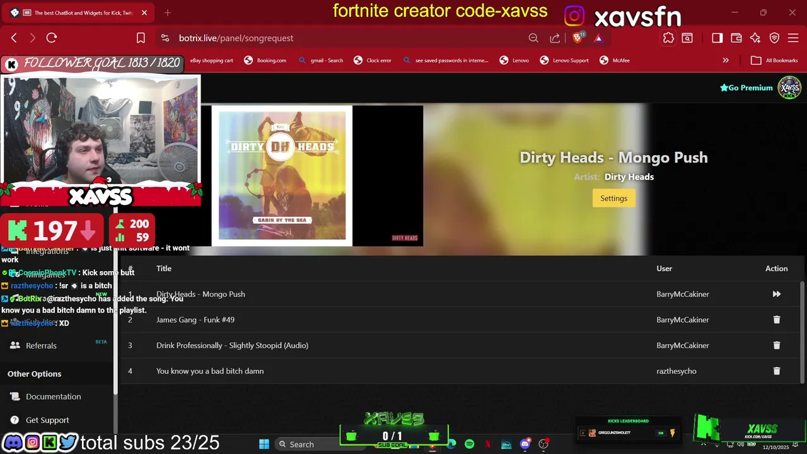The image size is (807, 454).
Task: Select the James Gang - Funk #49 title
Action: (195, 320)
